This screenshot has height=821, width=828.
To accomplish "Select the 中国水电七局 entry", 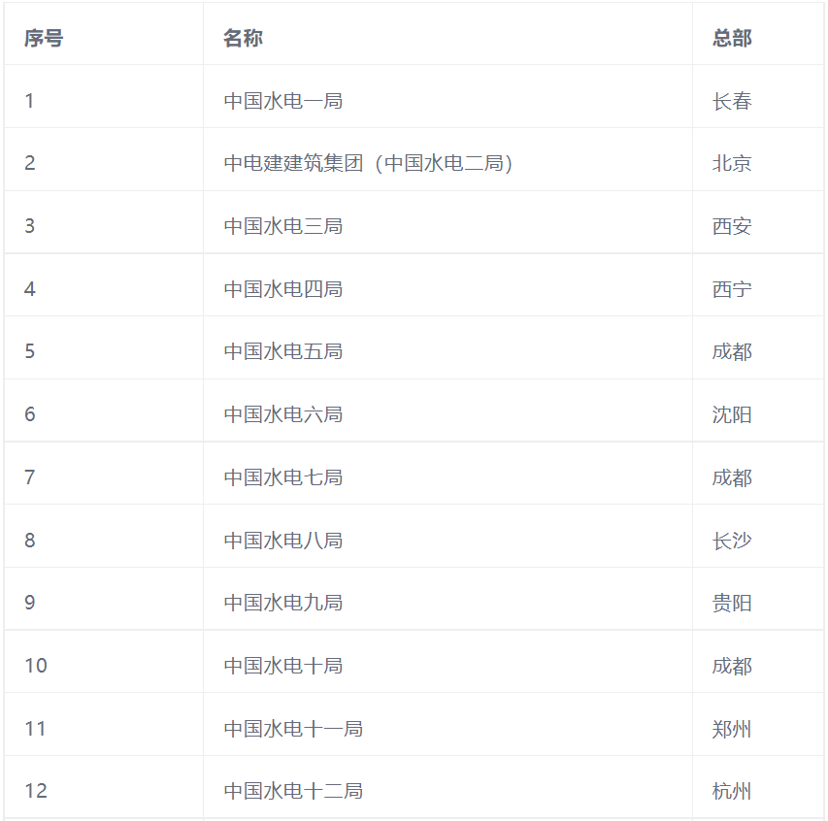I will pyautogui.click(x=283, y=477).
